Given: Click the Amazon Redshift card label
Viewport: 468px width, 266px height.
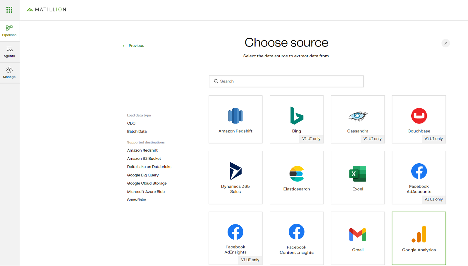Looking at the screenshot, I should point(235,131).
